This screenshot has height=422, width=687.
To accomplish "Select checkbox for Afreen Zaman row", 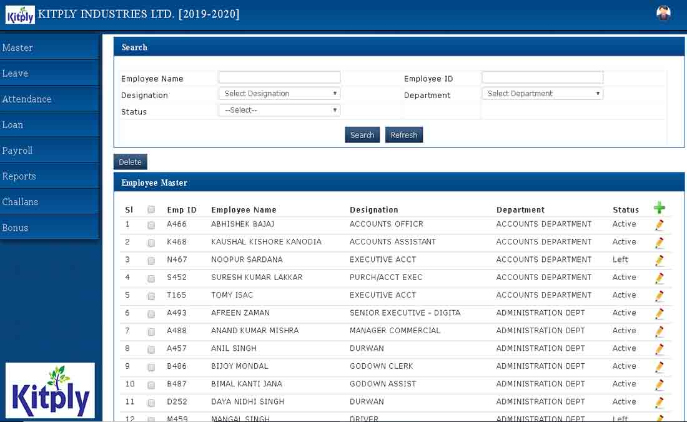I will 151,314.
